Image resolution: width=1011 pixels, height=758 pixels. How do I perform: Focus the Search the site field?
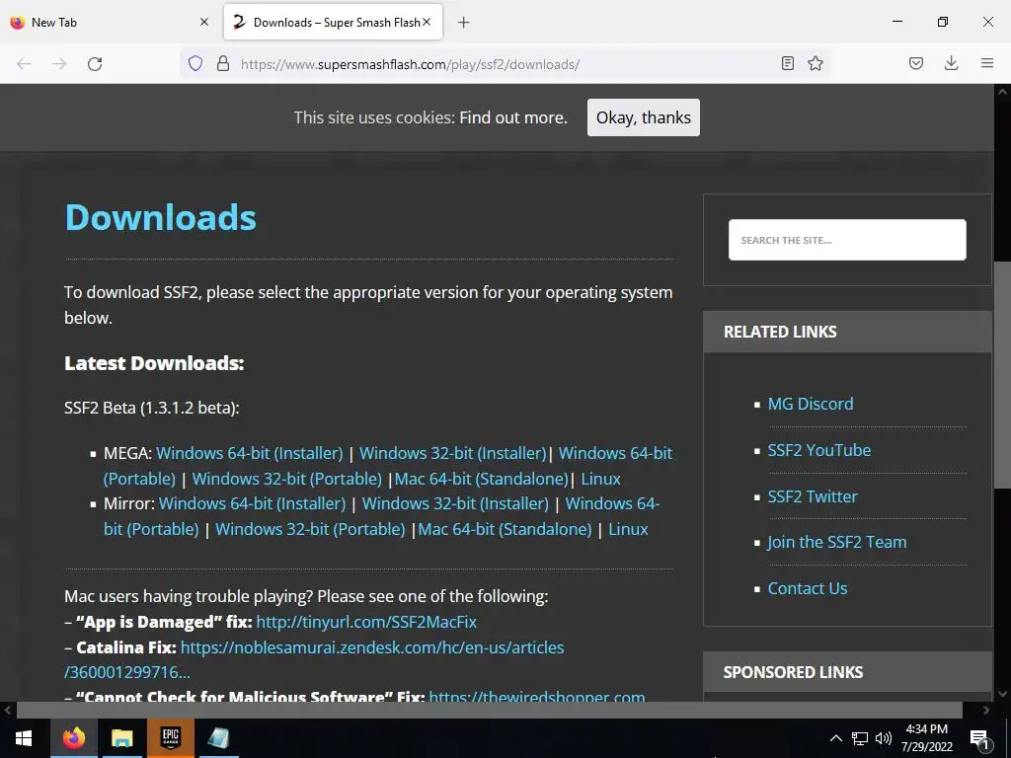coord(847,240)
